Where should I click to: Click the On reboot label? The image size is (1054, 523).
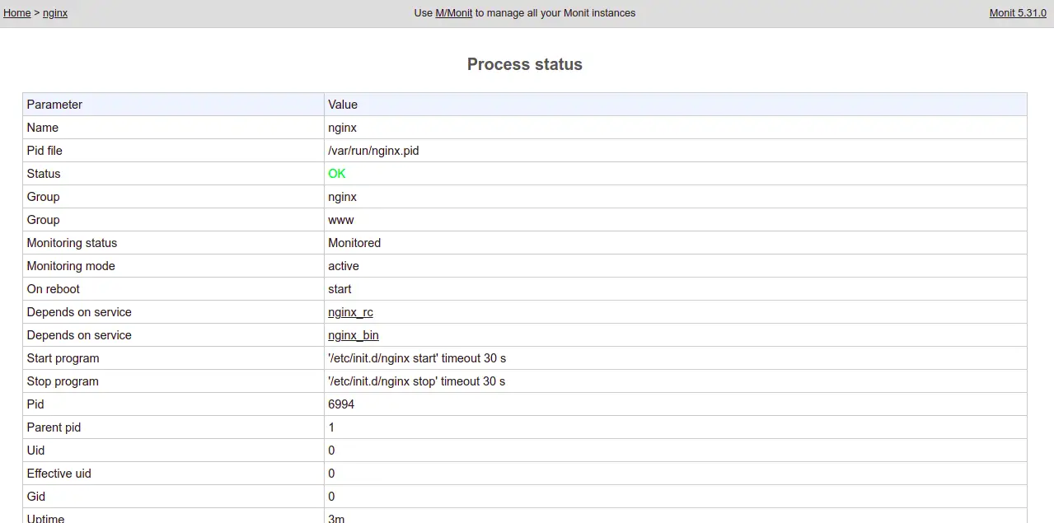click(x=54, y=289)
